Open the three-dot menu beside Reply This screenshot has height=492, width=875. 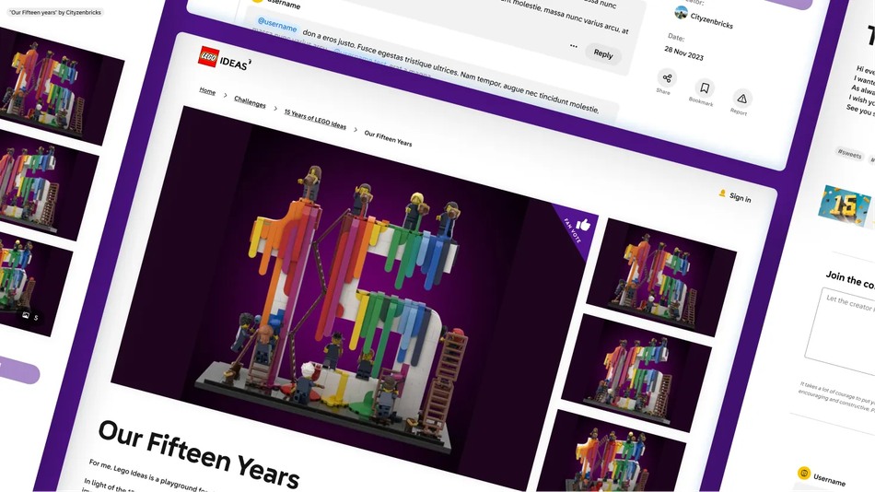pos(574,45)
